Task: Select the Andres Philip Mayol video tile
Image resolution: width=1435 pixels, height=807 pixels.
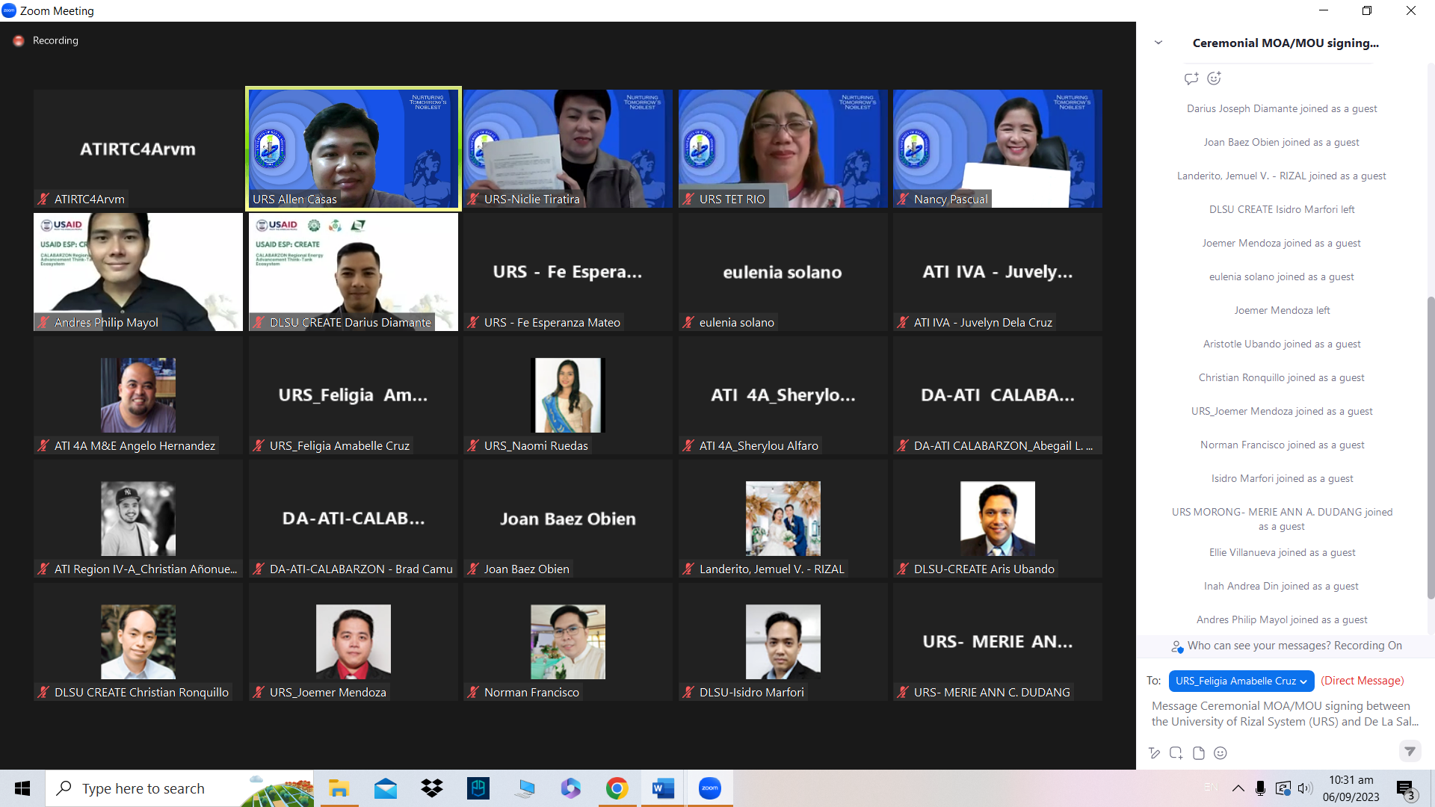Action: (x=138, y=272)
